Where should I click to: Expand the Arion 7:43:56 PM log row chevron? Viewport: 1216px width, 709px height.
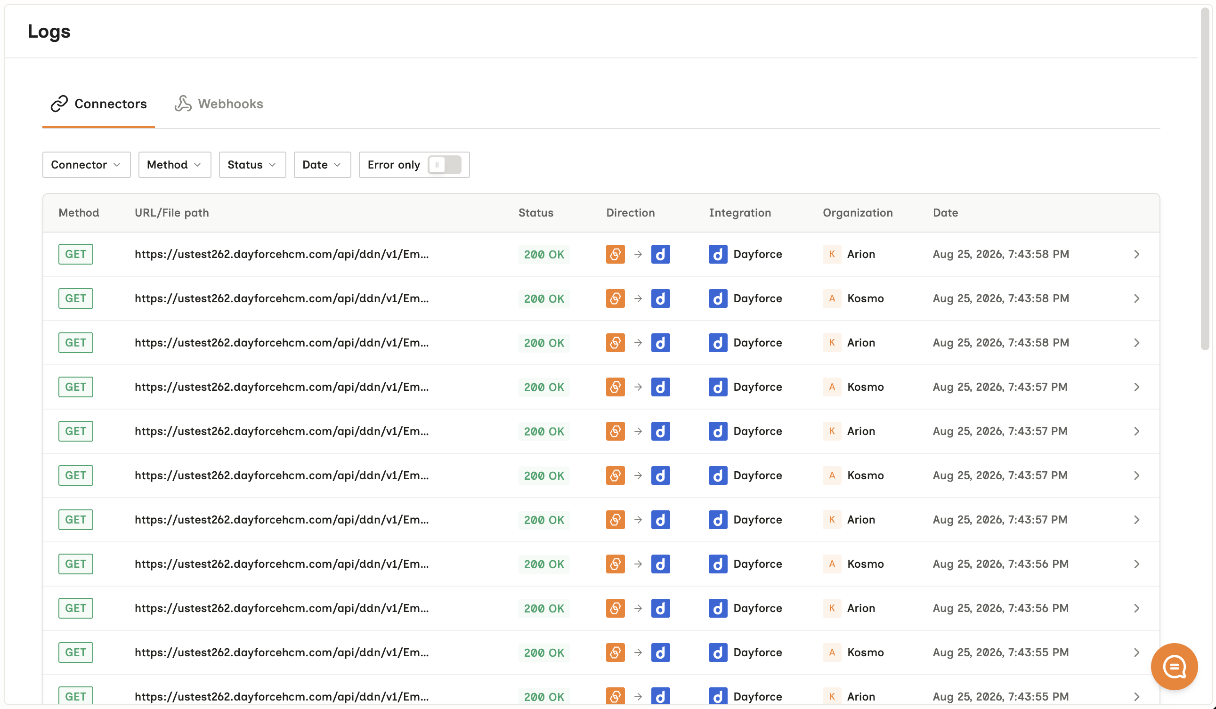tap(1136, 609)
